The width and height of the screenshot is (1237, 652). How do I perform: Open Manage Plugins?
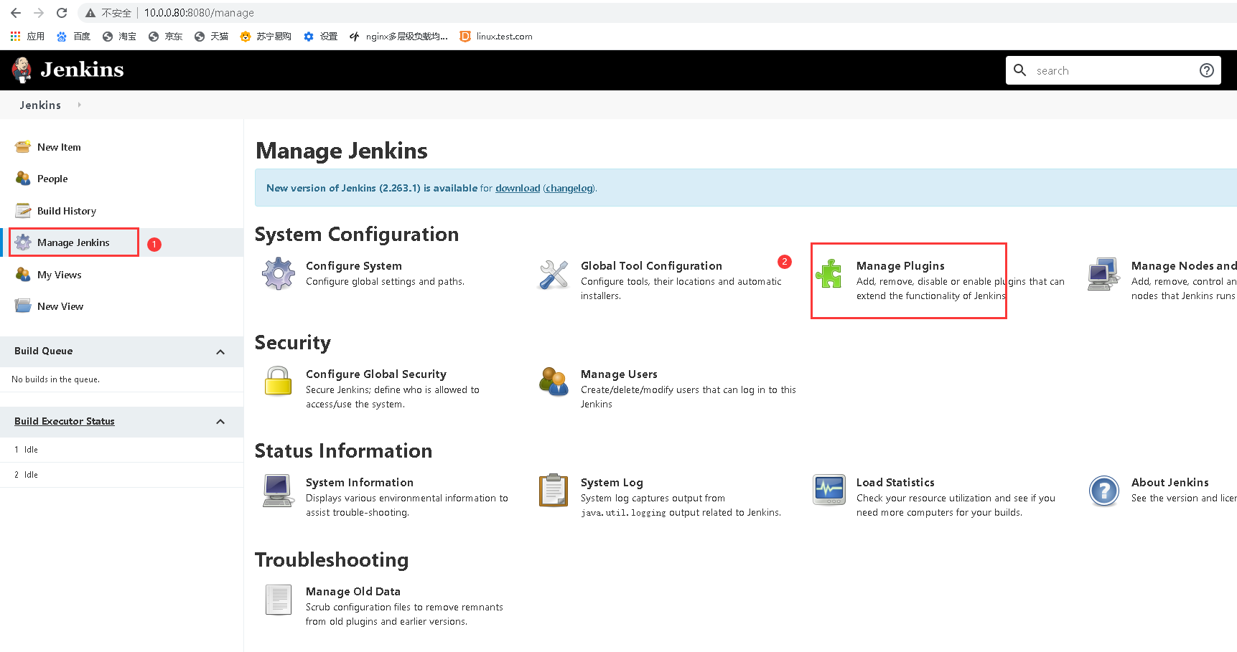coord(900,265)
